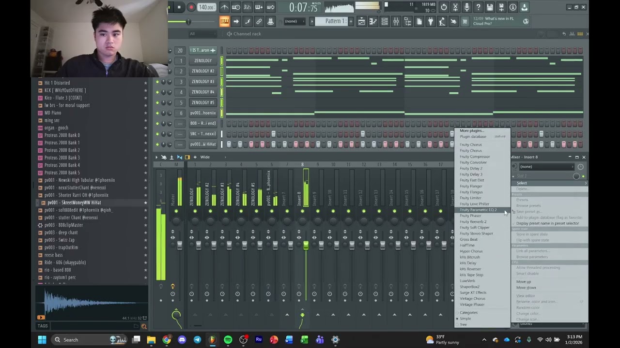This screenshot has height=348, width=620.
Task: Choose Fruity Limiter from plugin list
Action: pos(482,198)
